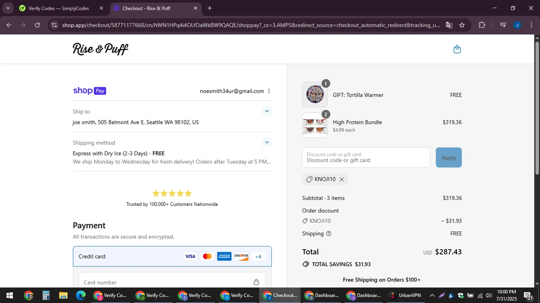Screen dimensions: 540x303
Task: Open the notification center icon
Action: click(529, 296)
